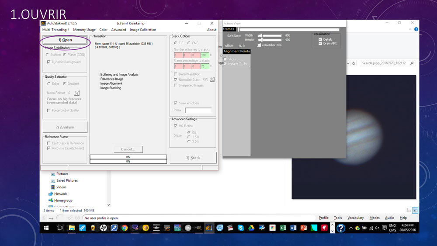Screen dimensions: 437x246
Task: Select the PNG output format radio button
Action: (x=189, y=43)
